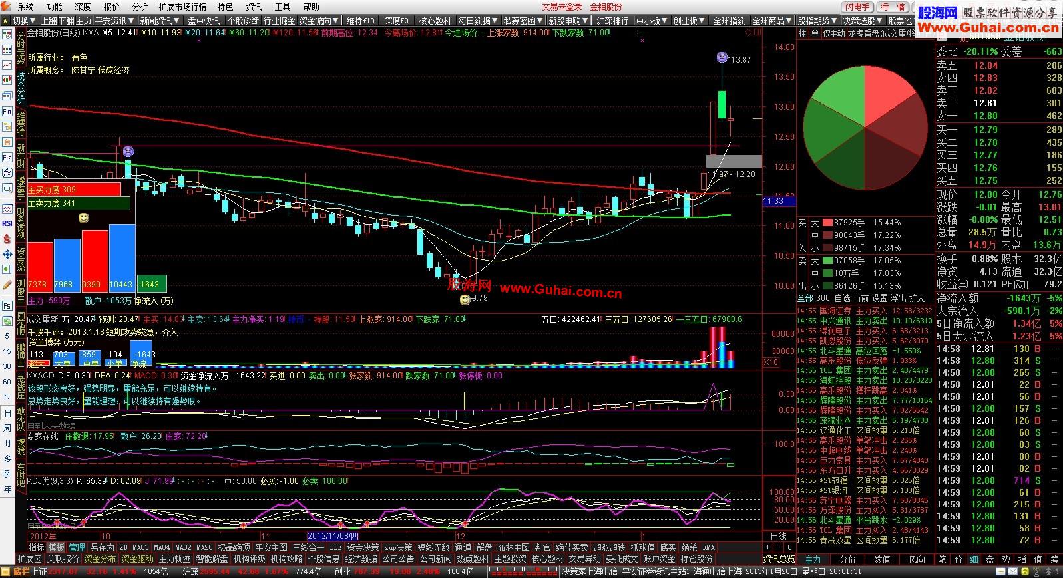Click the 'A' icon at toolbar start
Screen dimensions: 1063x578
pyautogui.click(x=7, y=21)
